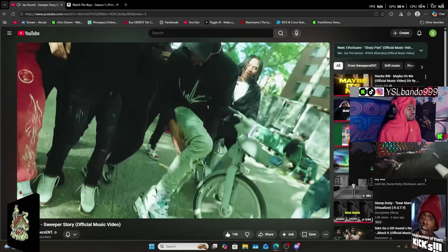Click the video player to pause
This screenshot has width=448, height=252.
173,130
